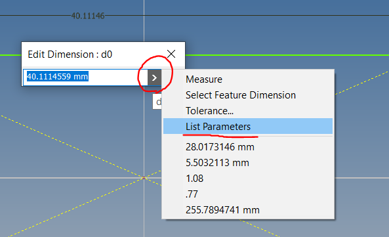The width and height of the screenshot is (389, 237).
Task: Choose Select Feature Dimension
Action: coord(247,95)
